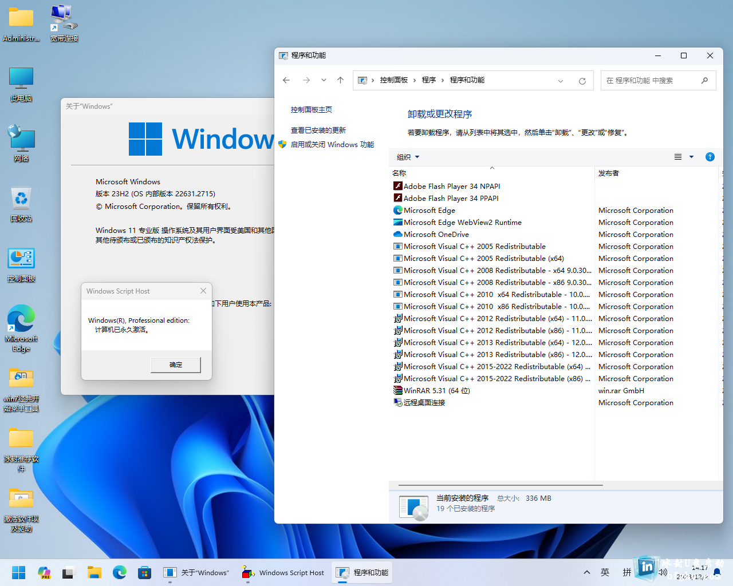Open 此电脑 desktop icon
The image size is (733, 586).
(x=21, y=84)
